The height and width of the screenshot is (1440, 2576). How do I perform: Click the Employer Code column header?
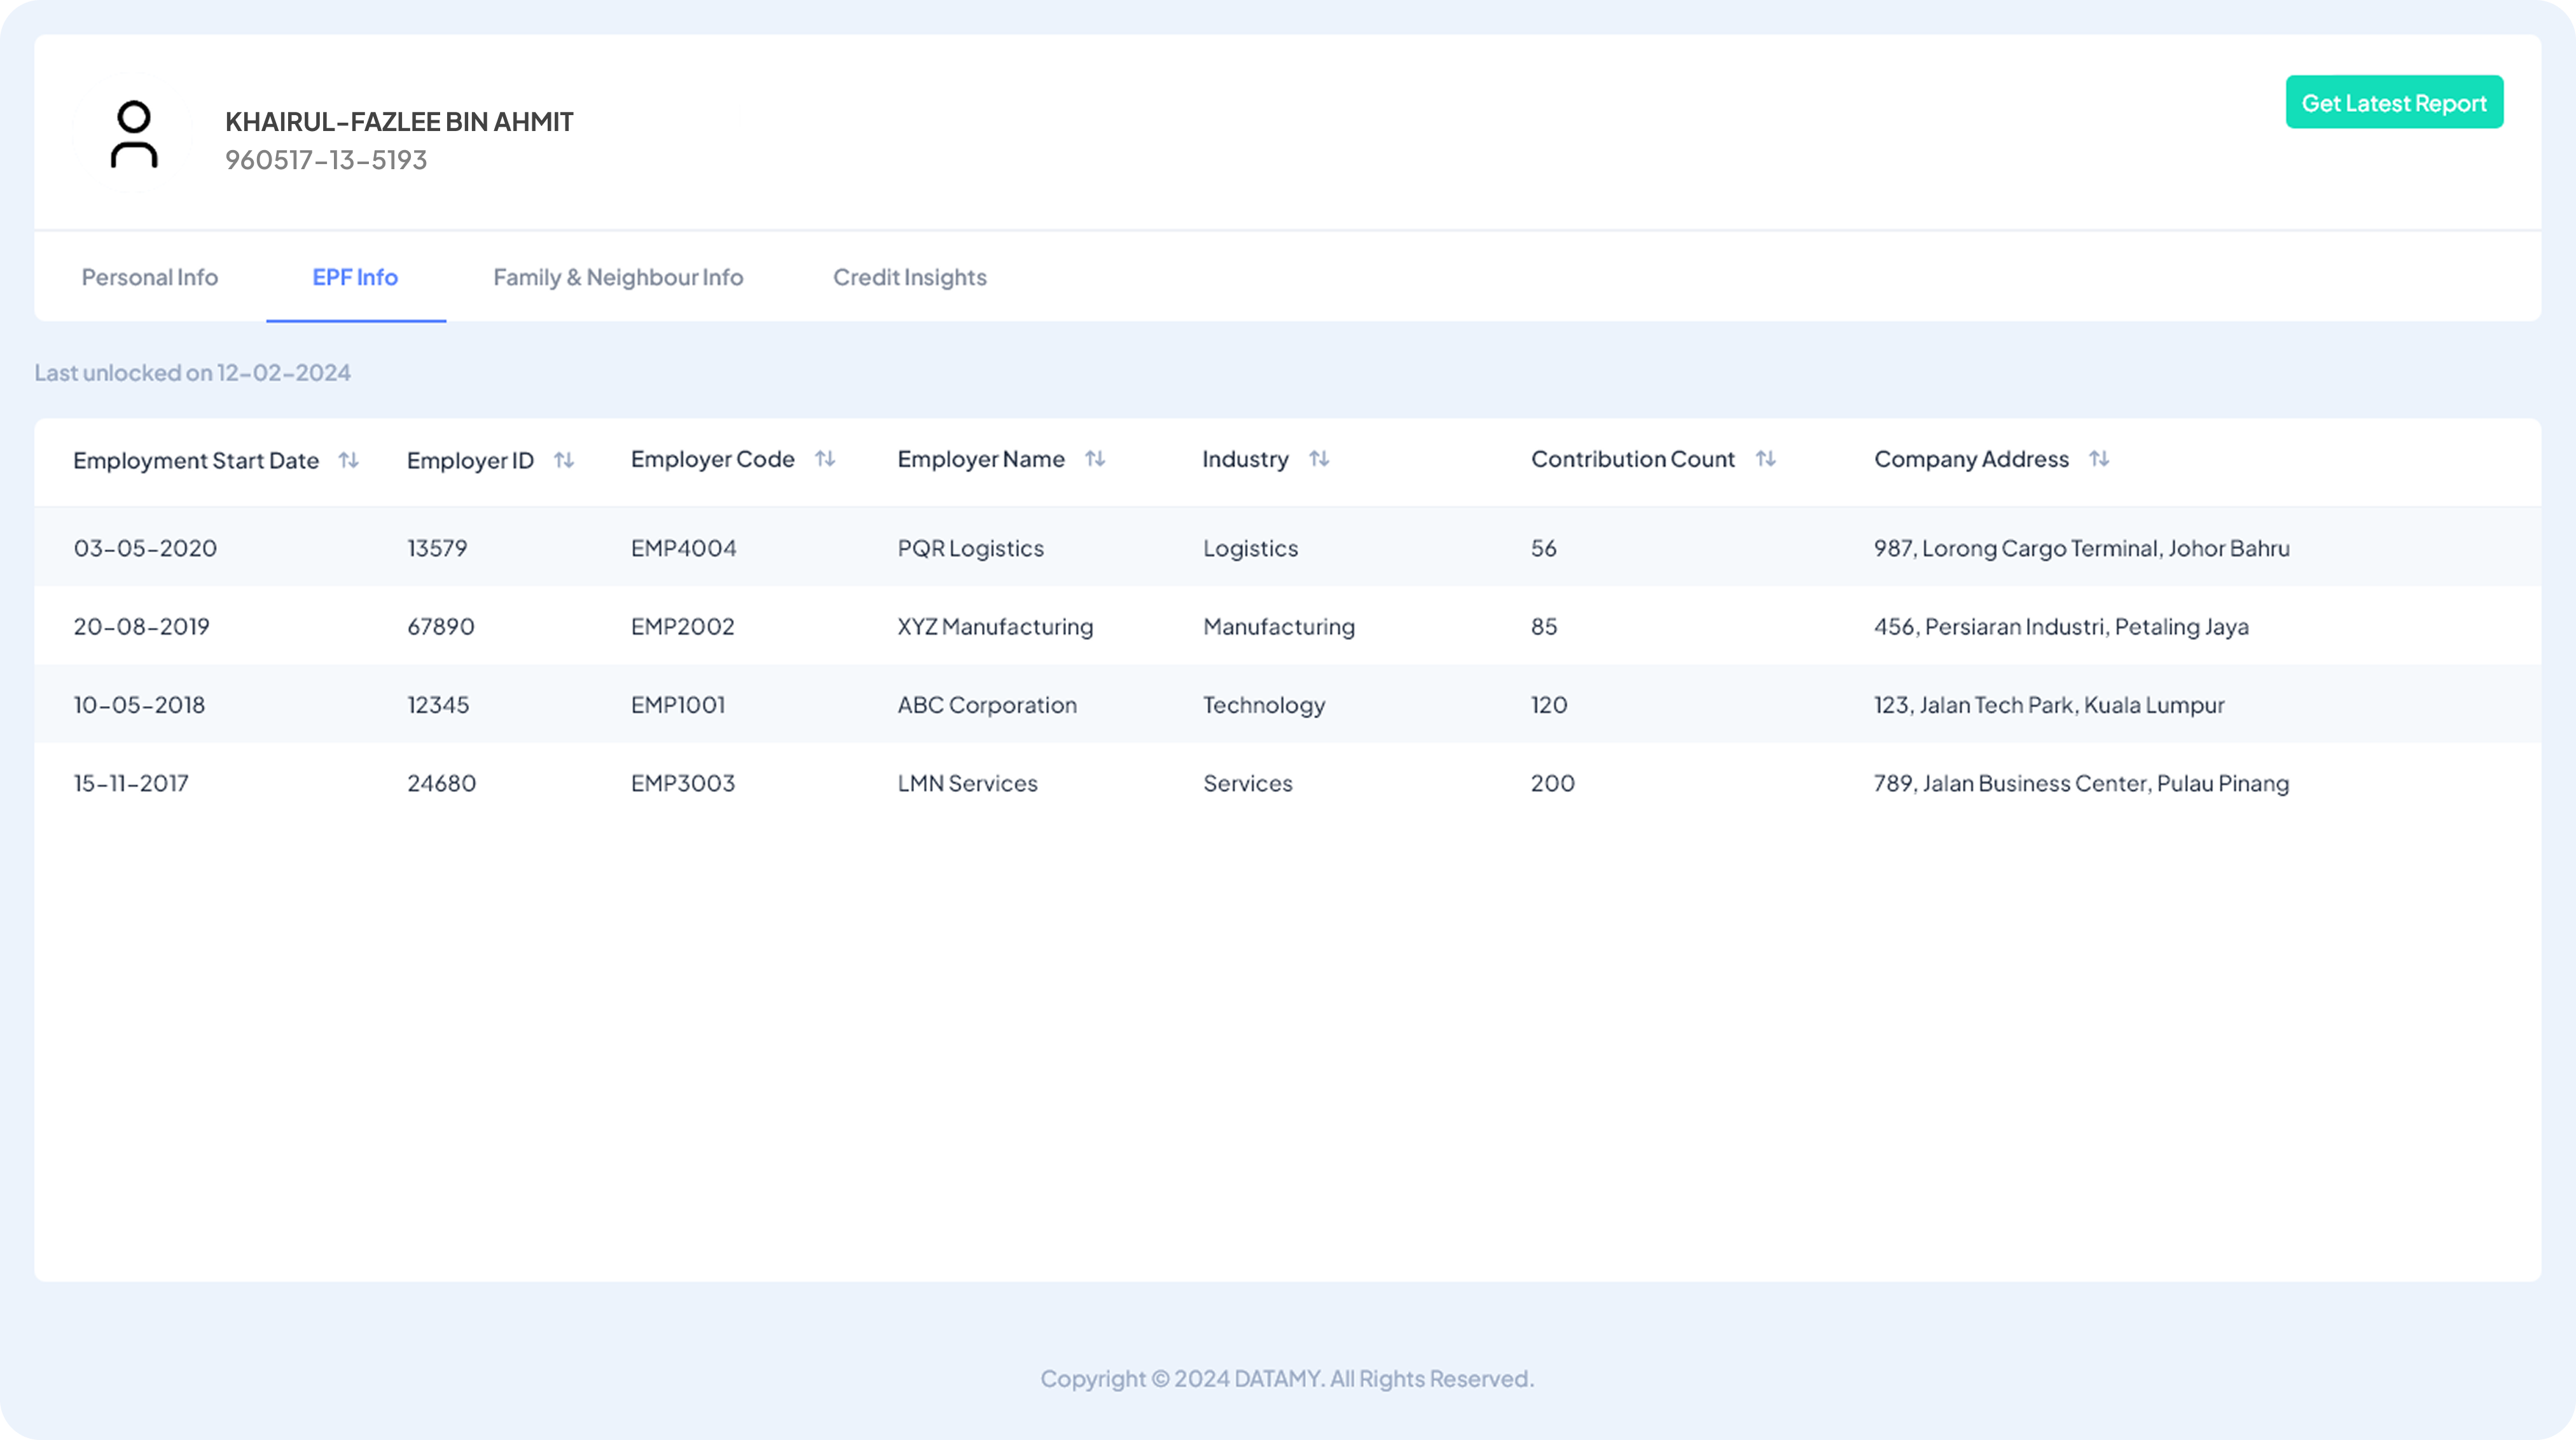pyautogui.click(x=713, y=459)
